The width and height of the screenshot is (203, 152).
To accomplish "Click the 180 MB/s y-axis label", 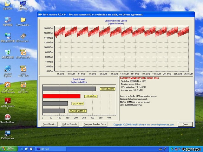I will [49, 28].
